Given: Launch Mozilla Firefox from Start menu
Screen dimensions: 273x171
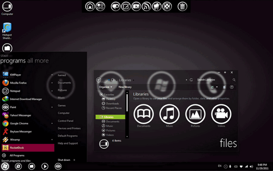Looking at the screenshot, I should [x=28, y=83].
